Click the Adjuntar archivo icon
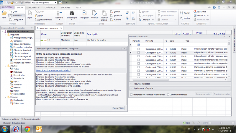Viewport: 236px width, 133px height. pos(104,13)
